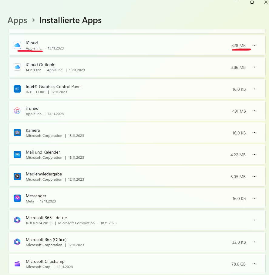
Task: Go back to Apps breadcrumb
Action: pos(17,20)
